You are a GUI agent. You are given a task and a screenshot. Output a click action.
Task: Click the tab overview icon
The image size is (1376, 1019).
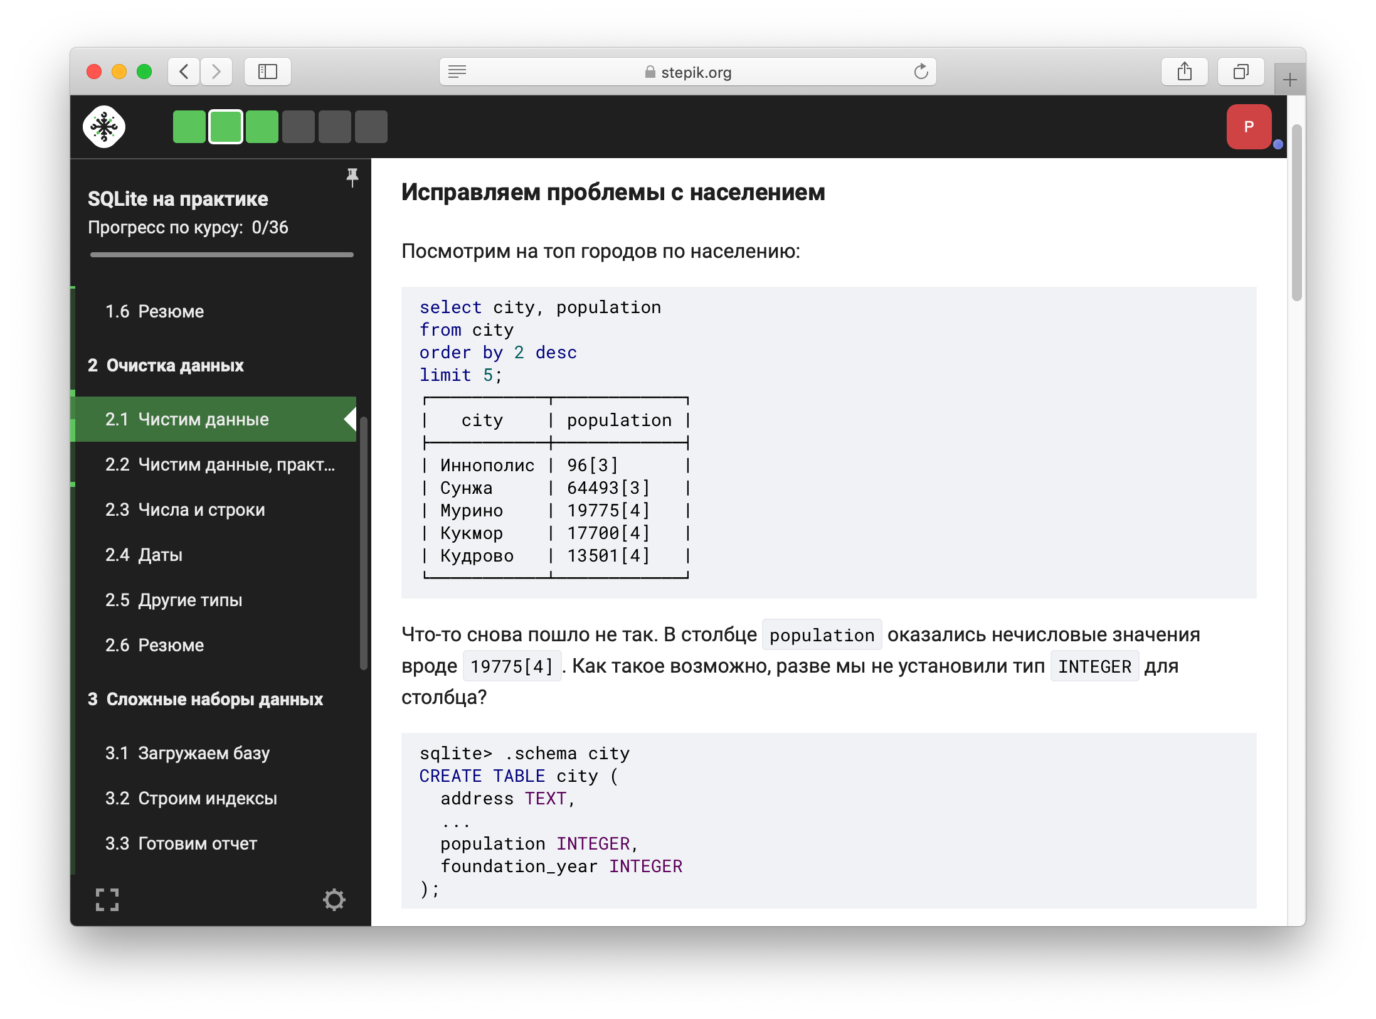click(1241, 72)
